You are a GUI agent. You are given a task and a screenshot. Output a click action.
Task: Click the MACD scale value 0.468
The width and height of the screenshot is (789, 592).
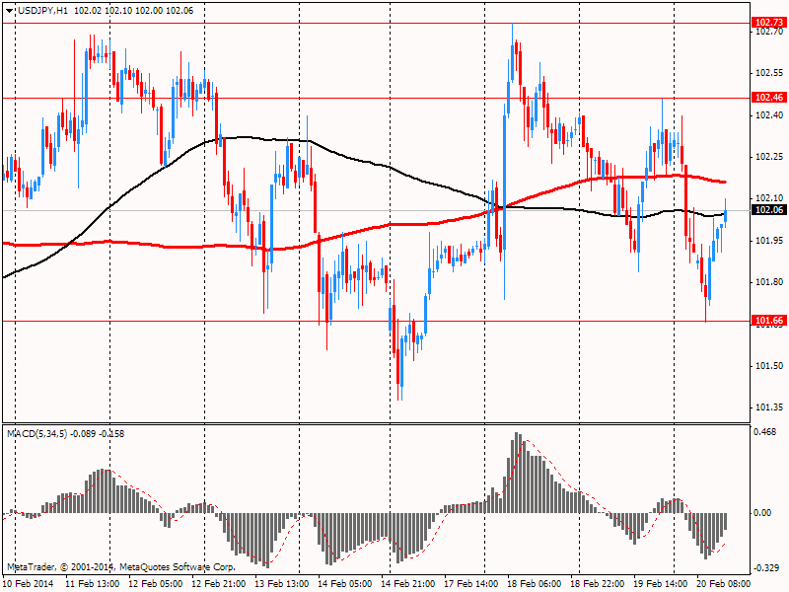tap(765, 432)
